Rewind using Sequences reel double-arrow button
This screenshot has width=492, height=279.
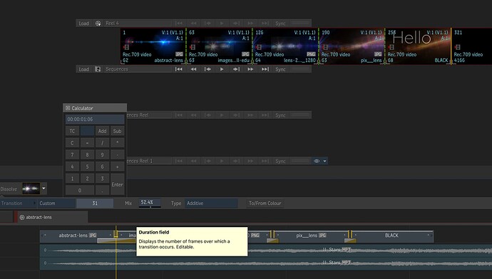(x=194, y=69)
